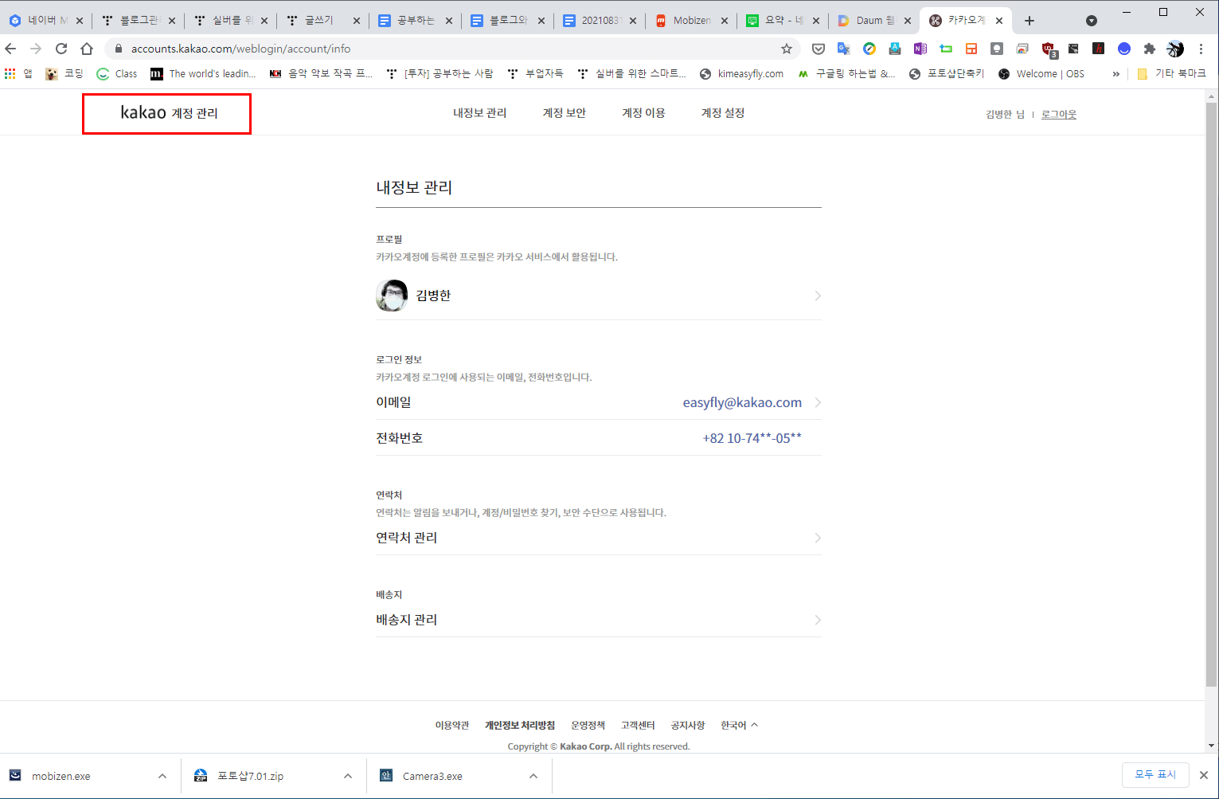1219x799 pixels.
Task: Open the 고객센터 footer link
Action: (x=638, y=725)
